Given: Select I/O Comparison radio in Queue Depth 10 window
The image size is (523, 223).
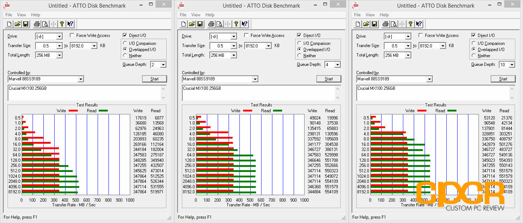Looking at the screenshot, I should (x=474, y=43).
